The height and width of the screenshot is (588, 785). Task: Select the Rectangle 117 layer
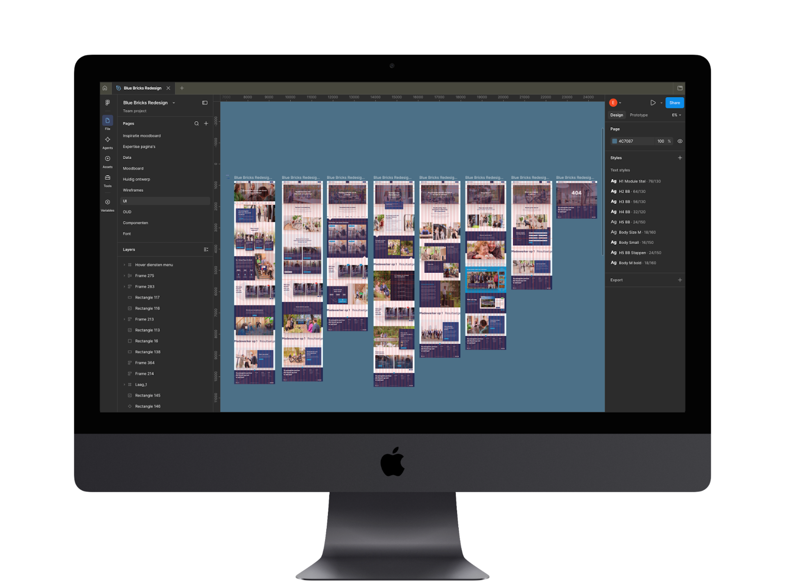coord(147,297)
